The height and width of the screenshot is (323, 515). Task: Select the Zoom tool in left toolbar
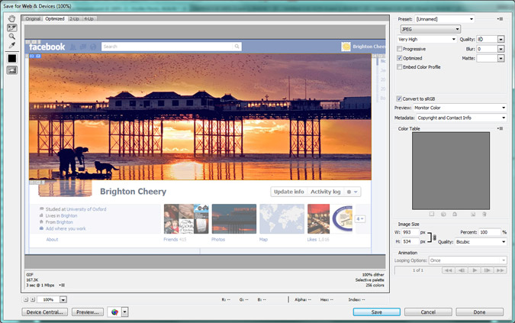click(12, 37)
